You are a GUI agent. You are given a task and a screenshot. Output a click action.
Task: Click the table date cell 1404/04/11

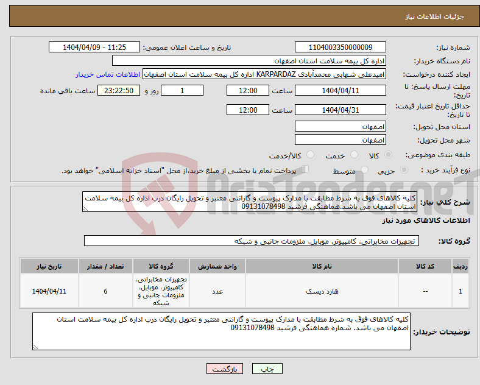tap(49, 291)
